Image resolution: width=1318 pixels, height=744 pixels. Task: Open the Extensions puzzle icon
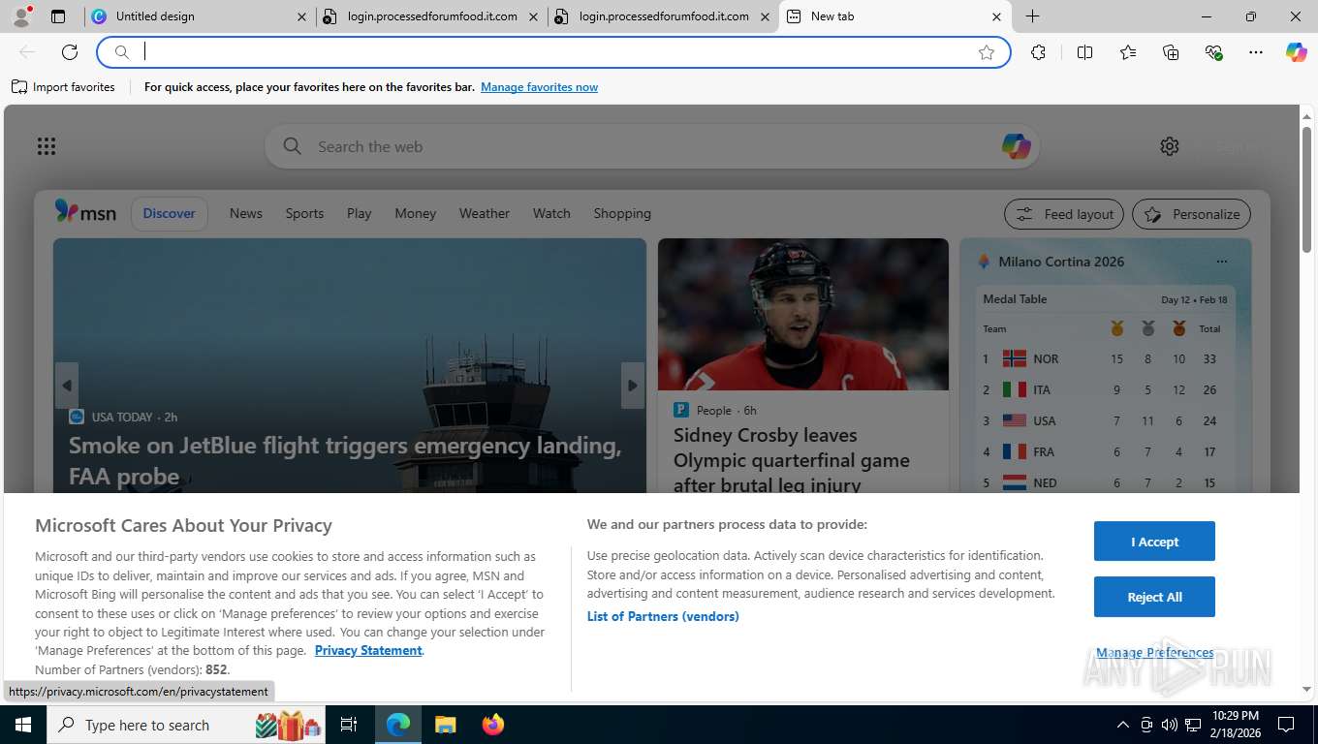click(x=1039, y=52)
